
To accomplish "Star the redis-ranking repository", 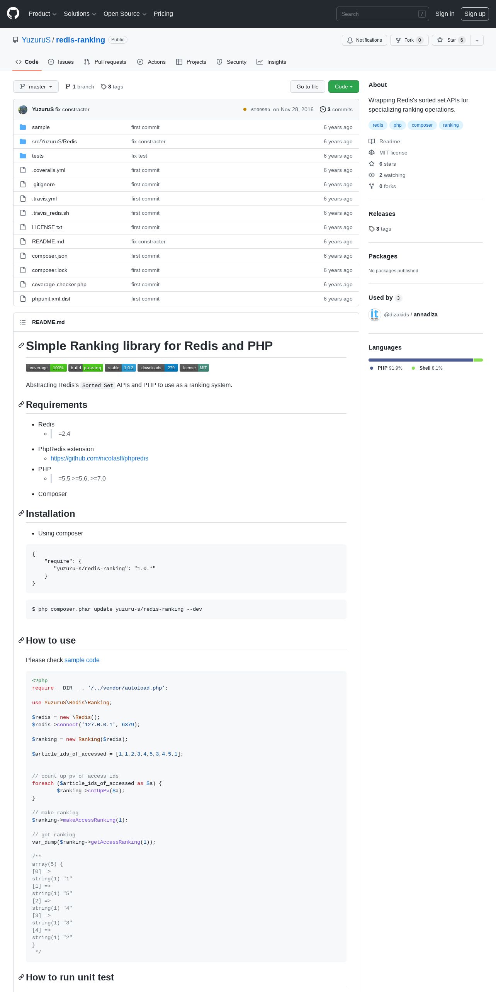I will [x=451, y=40].
